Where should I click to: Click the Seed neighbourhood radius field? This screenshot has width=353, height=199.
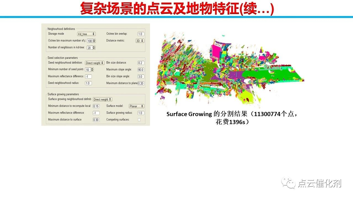(88, 83)
